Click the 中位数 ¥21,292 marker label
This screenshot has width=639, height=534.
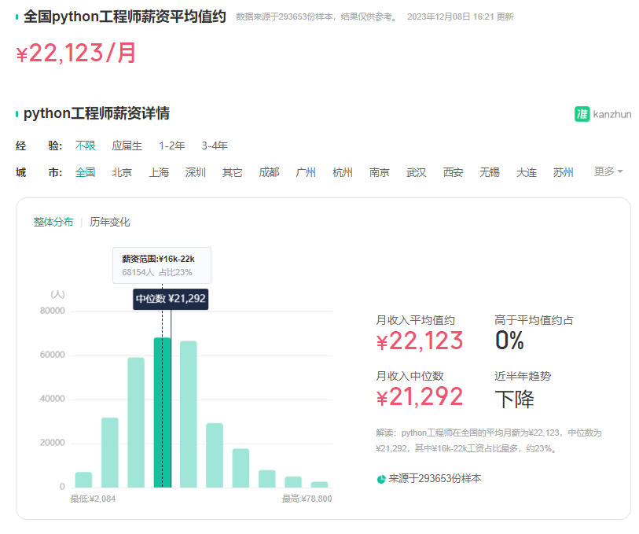click(x=171, y=300)
